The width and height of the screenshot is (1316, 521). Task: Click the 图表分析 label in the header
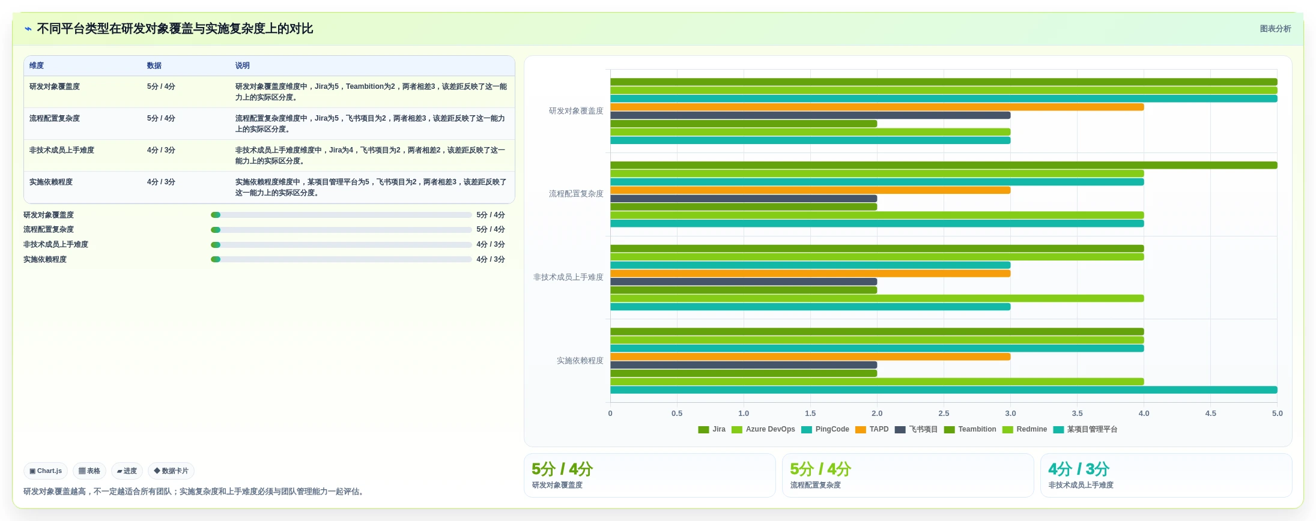tap(1275, 29)
